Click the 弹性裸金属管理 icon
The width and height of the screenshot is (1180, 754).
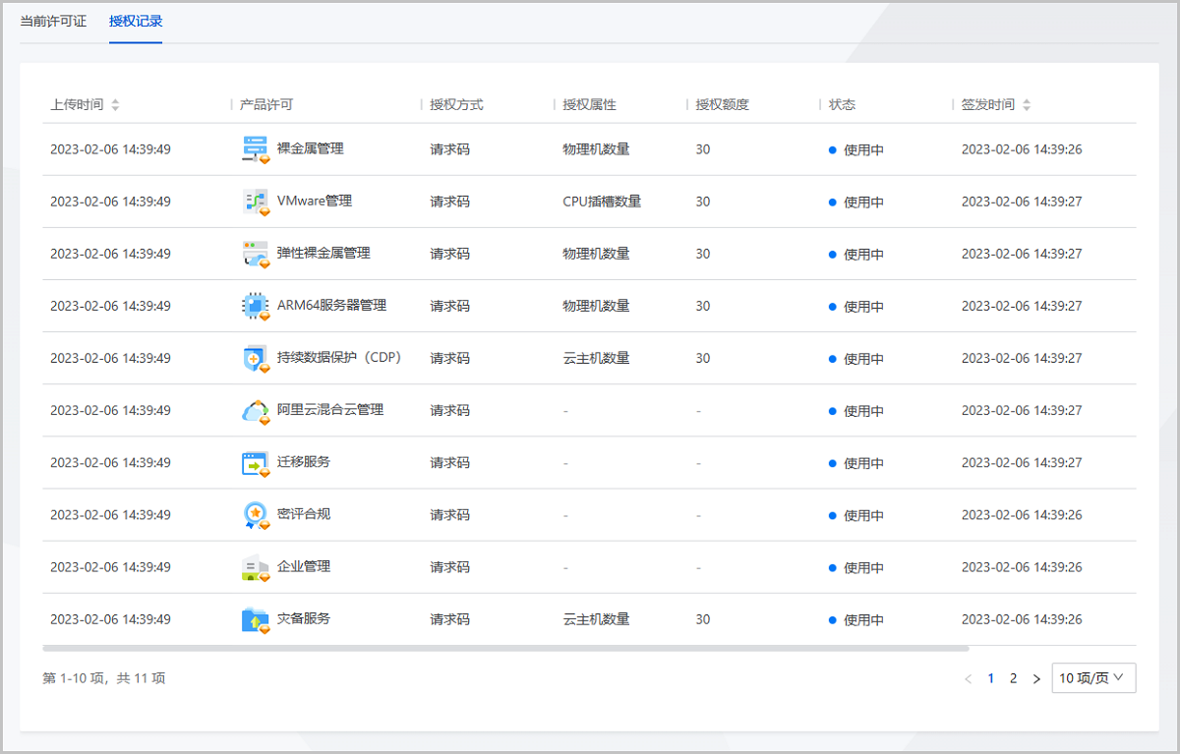[254, 254]
